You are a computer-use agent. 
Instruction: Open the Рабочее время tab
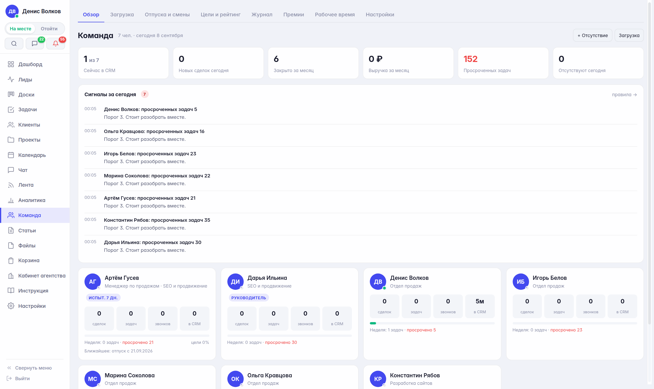point(335,15)
